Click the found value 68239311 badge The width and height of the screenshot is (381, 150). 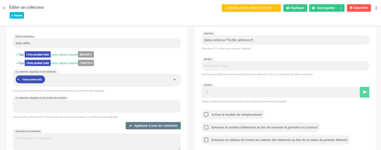[86, 54]
